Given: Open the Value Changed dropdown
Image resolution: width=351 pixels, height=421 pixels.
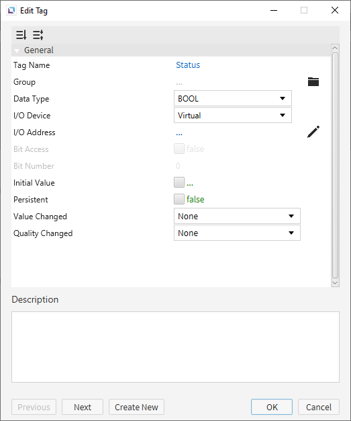Looking at the screenshot, I should tap(237, 216).
